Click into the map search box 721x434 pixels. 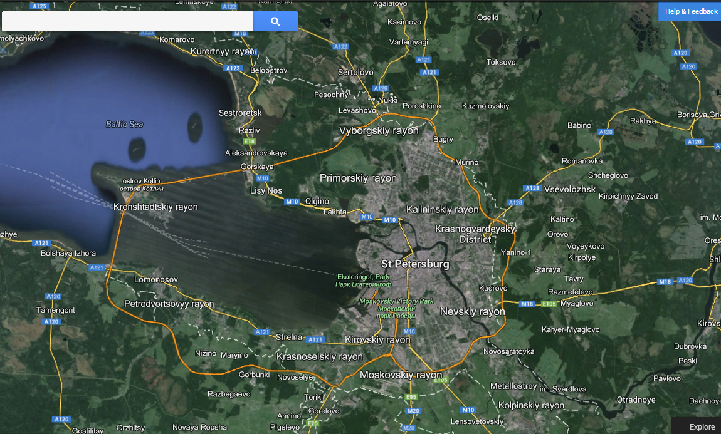pyautogui.click(x=127, y=21)
